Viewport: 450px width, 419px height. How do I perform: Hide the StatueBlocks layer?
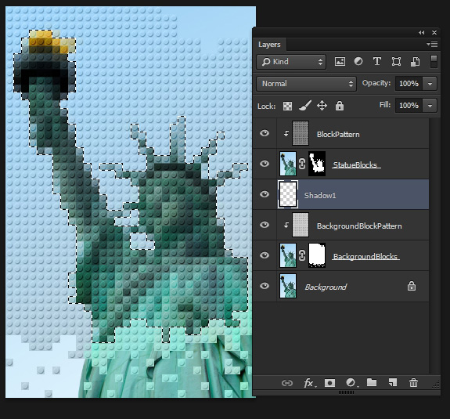click(x=265, y=164)
